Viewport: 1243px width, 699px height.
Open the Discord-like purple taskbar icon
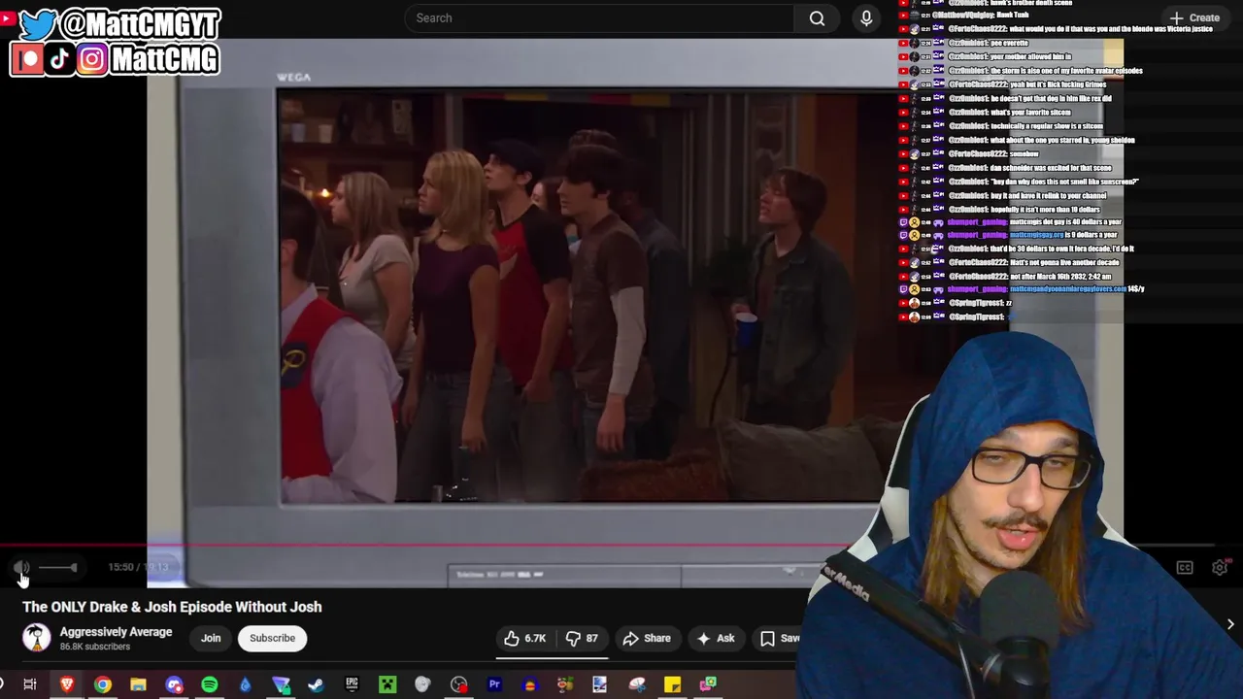click(174, 684)
